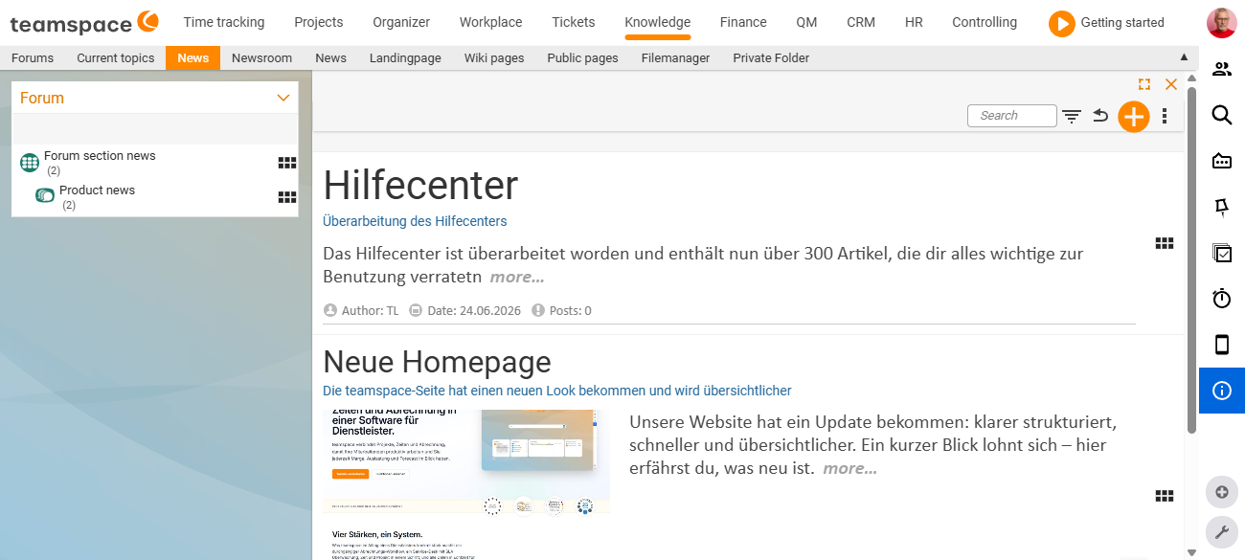Click the round plus icon in sidebar
This screenshot has height=560, width=1245.
pyautogui.click(x=1221, y=492)
